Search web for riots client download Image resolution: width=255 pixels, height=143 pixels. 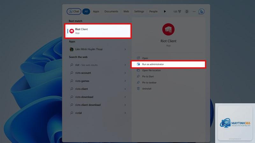tap(98, 105)
